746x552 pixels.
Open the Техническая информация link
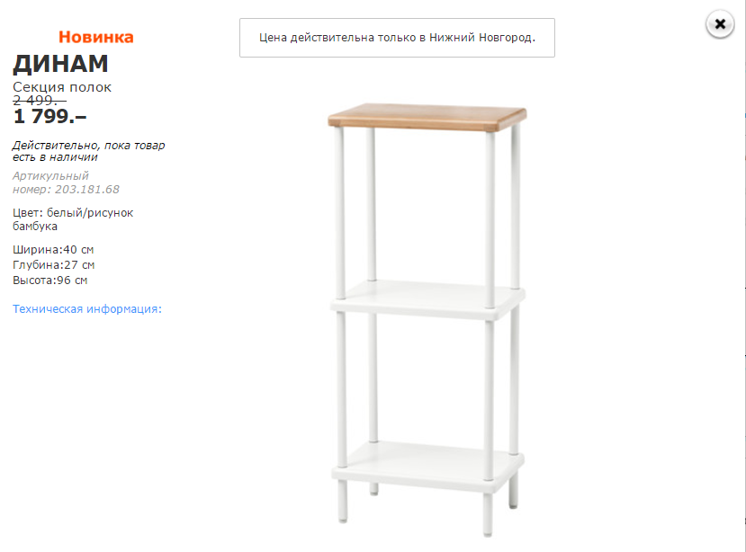click(87, 309)
